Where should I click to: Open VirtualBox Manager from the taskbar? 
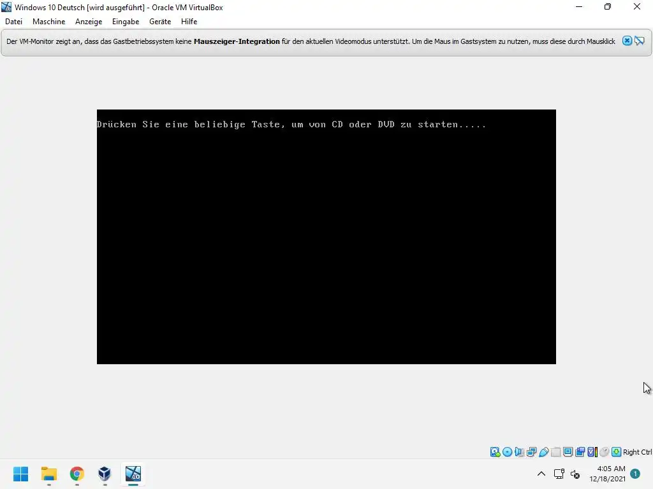[x=105, y=474]
